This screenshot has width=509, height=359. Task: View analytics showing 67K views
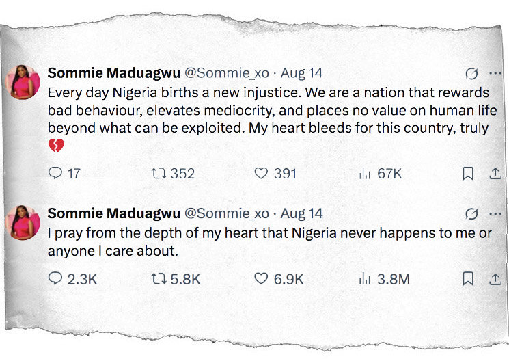(365, 174)
